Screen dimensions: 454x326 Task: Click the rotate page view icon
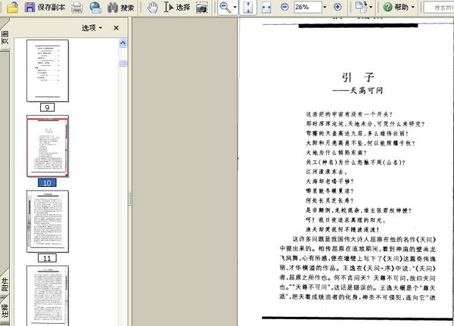(x=362, y=7)
